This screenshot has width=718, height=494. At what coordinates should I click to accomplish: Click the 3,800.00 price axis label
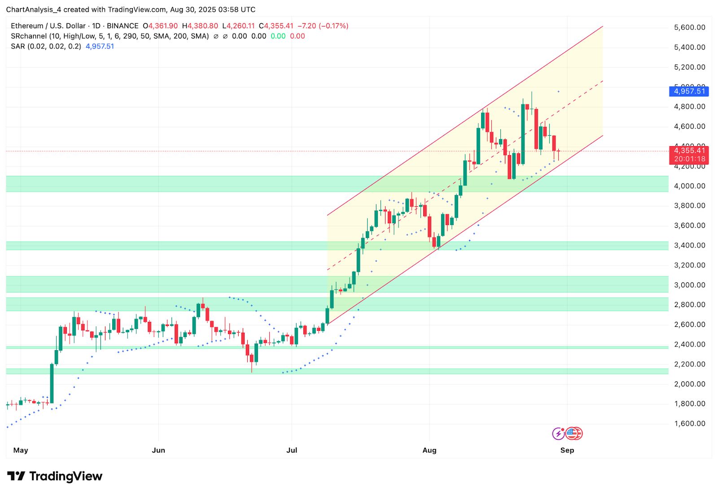click(x=689, y=206)
